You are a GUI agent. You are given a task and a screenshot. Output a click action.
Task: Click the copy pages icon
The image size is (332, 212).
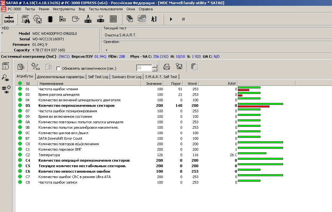pyautogui.click(x=194, y=67)
